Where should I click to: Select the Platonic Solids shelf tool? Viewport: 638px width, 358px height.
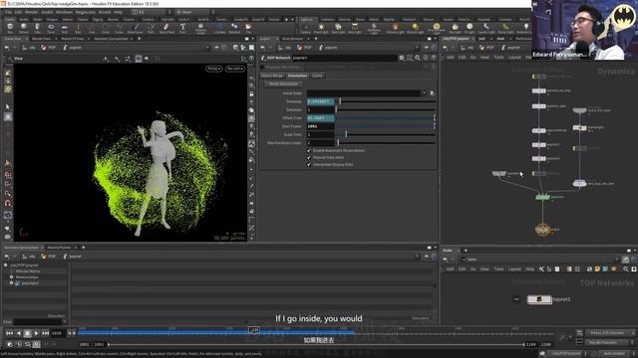(200, 29)
